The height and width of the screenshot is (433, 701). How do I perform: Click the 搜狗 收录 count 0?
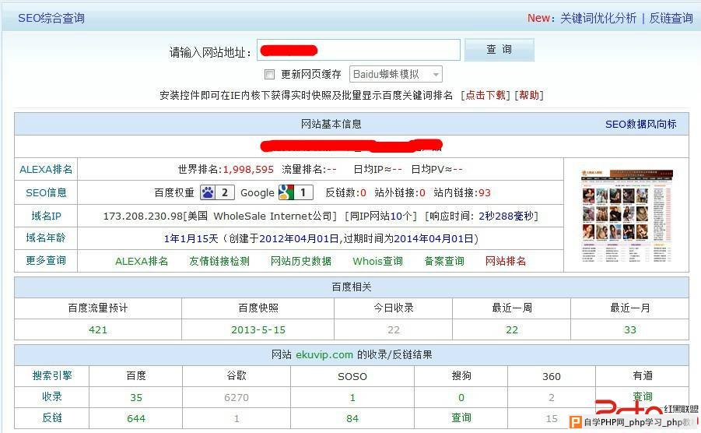pos(461,397)
